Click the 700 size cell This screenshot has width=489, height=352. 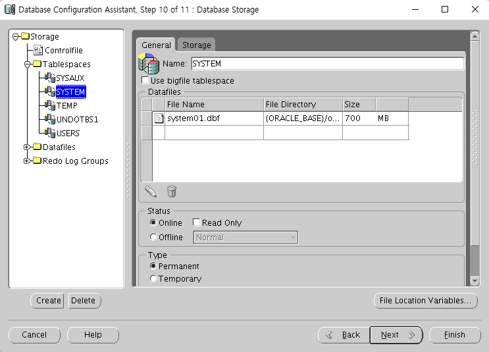[x=359, y=118]
